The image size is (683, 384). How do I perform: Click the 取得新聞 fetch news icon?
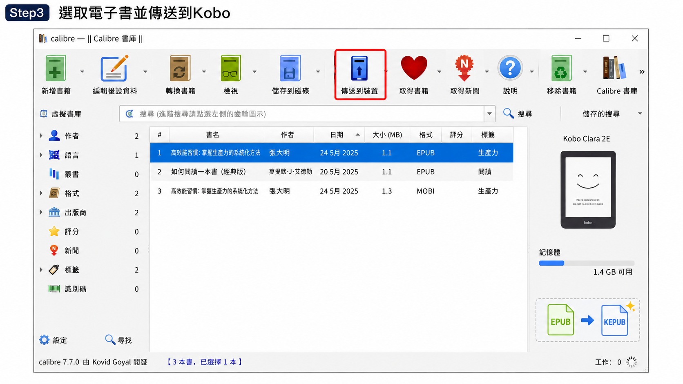coord(464,68)
